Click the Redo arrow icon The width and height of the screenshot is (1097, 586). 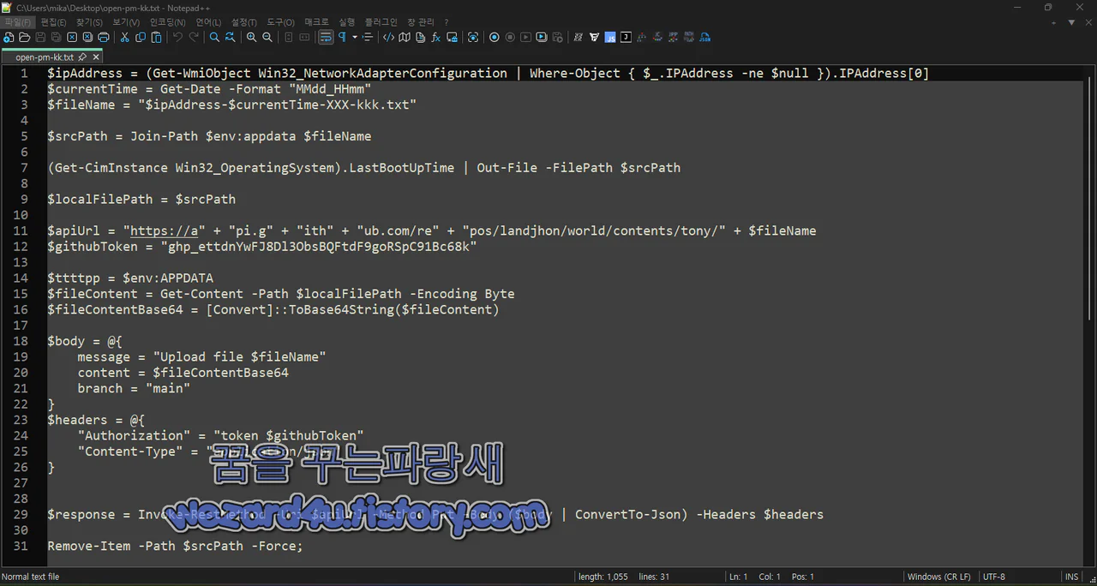(x=194, y=38)
